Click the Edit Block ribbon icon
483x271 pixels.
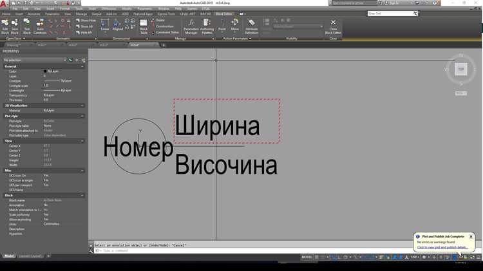[x=5, y=26]
